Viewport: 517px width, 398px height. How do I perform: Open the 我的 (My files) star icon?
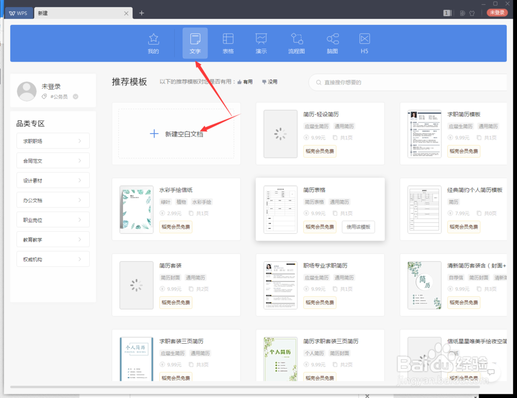click(153, 43)
